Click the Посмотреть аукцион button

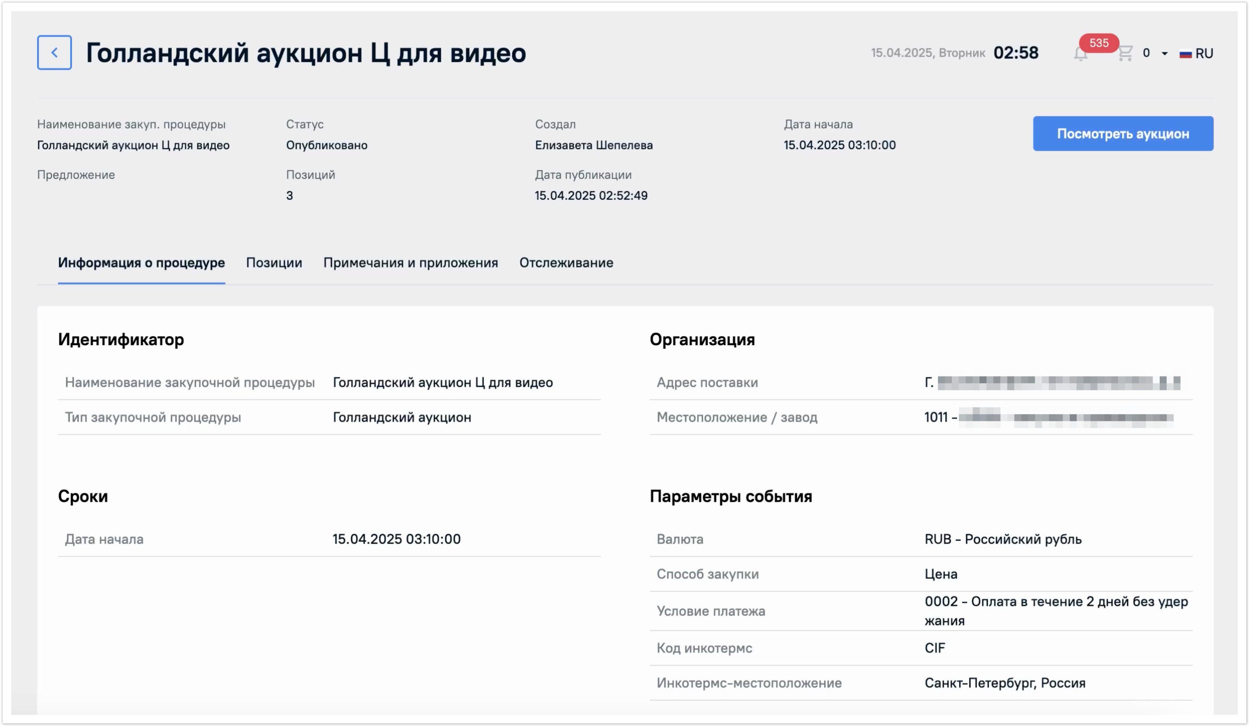click(1123, 134)
